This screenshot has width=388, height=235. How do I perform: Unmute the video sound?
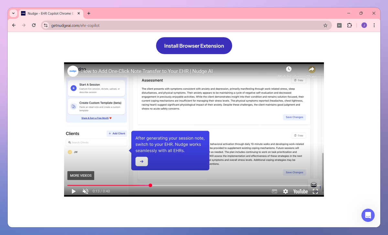85,191
